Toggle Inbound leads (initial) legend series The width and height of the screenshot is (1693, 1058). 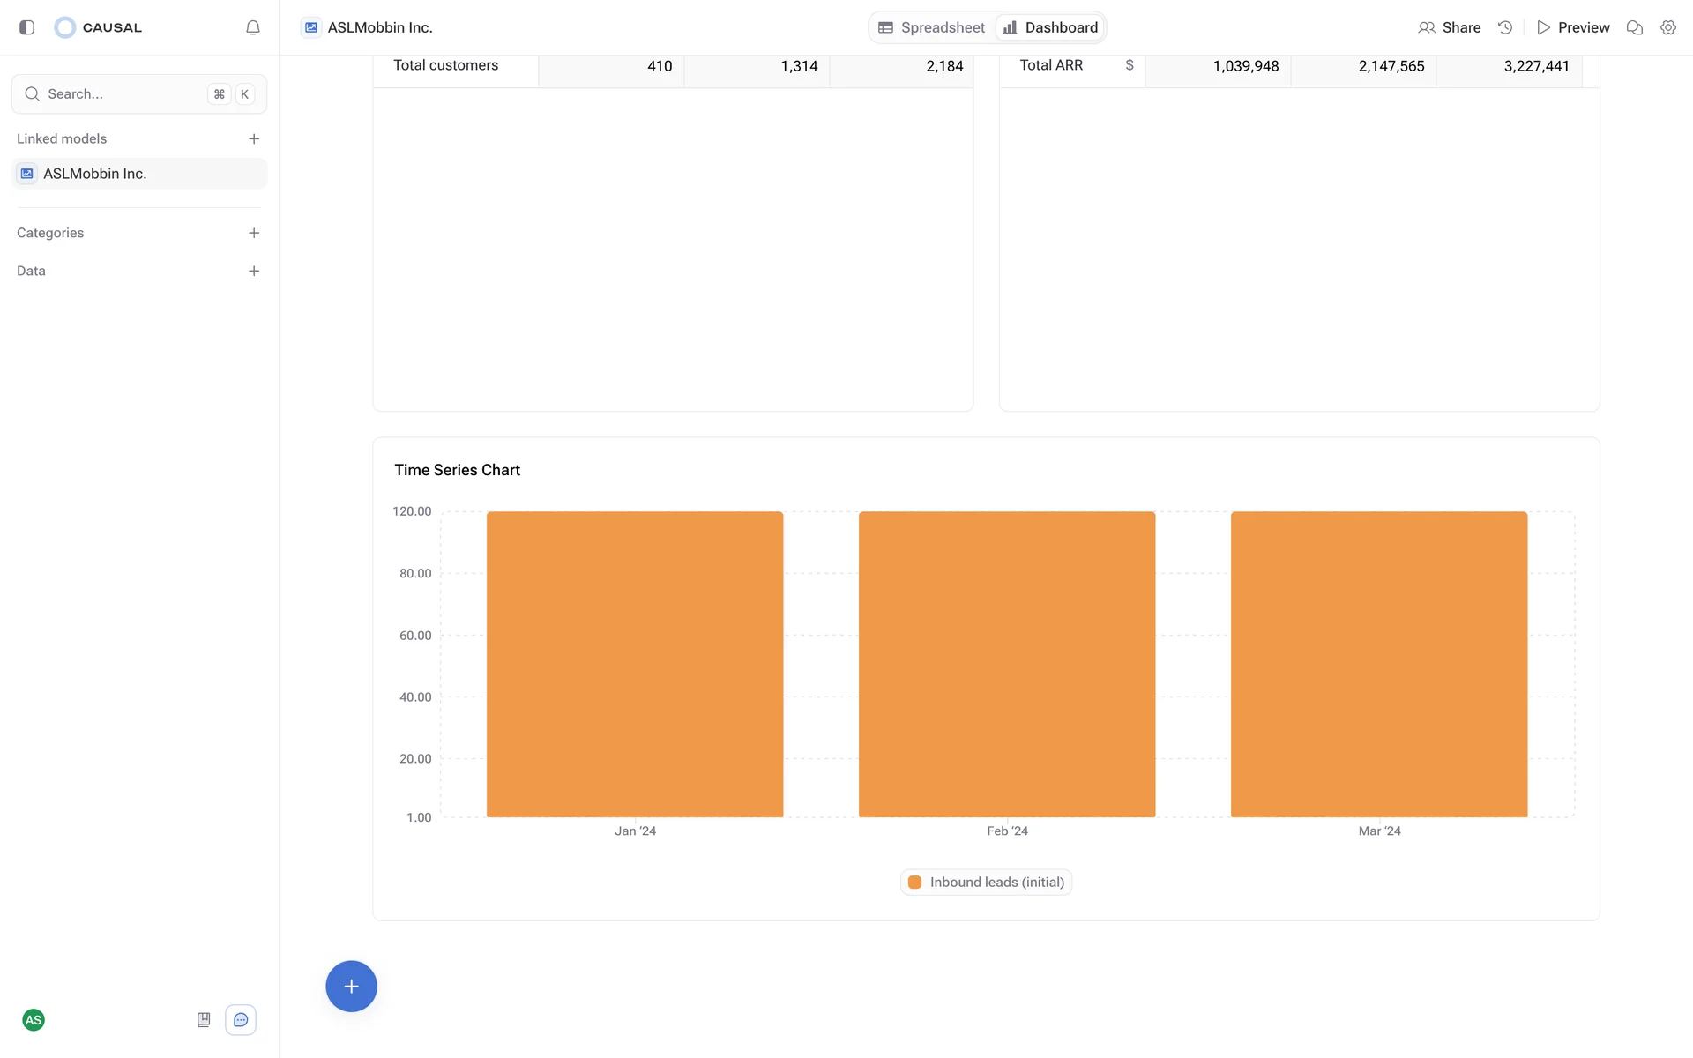pyautogui.click(x=986, y=882)
